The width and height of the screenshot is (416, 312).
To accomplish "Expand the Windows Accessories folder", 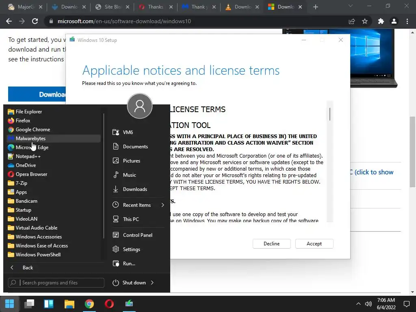I will point(53,237).
